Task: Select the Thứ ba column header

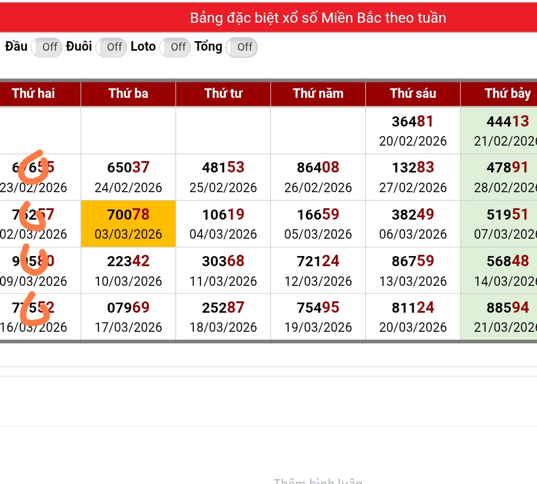Action: pos(128,94)
